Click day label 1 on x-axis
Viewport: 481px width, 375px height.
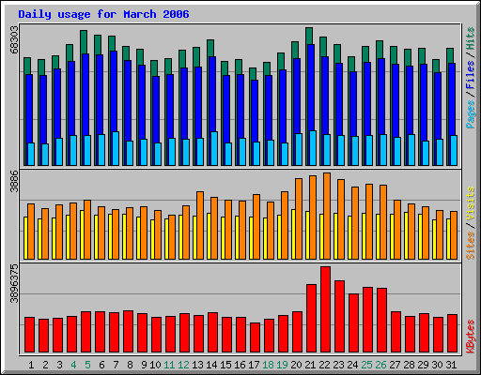(31, 365)
